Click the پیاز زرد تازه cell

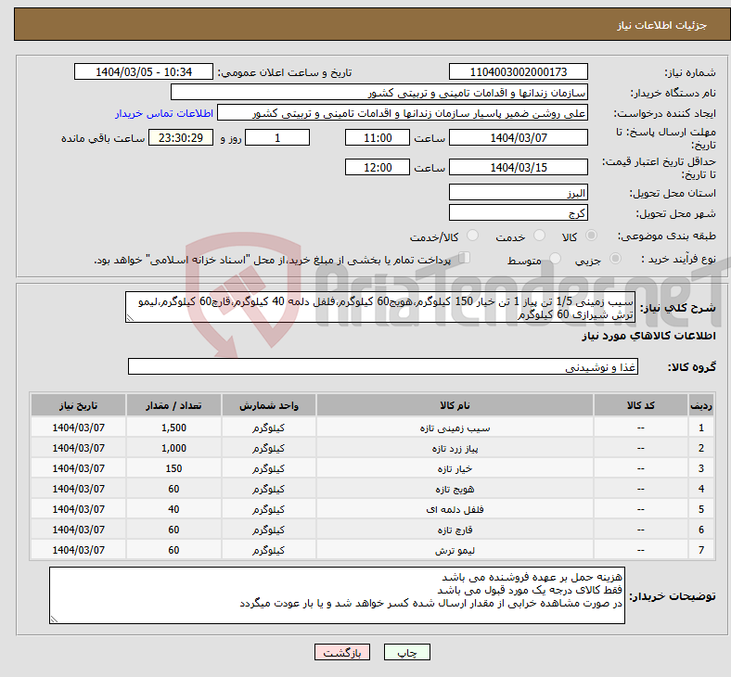point(455,448)
